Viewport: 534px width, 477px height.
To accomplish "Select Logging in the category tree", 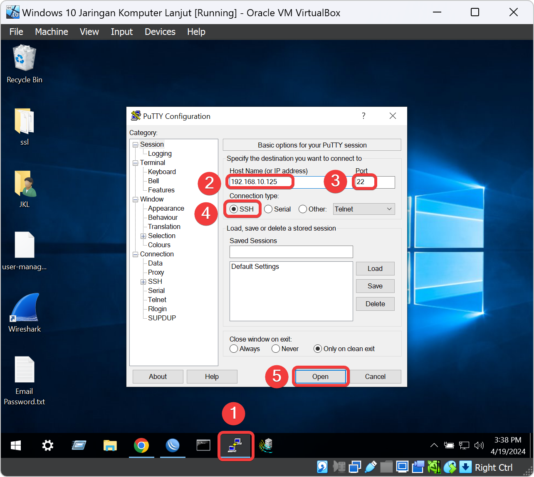I will [160, 153].
